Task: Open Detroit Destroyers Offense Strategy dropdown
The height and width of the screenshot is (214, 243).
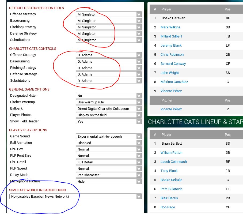Action: (109, 14)
